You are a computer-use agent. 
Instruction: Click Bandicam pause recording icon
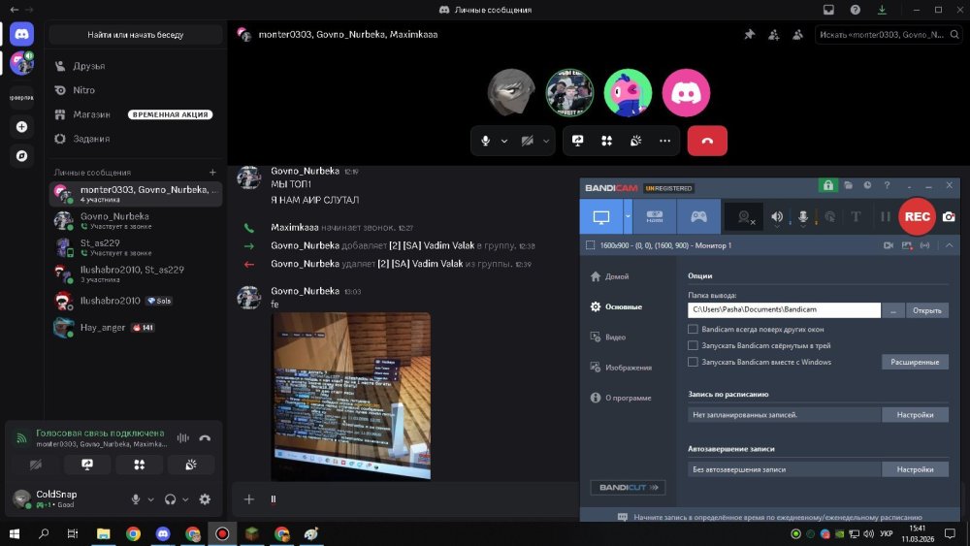[x=886, y=216]
